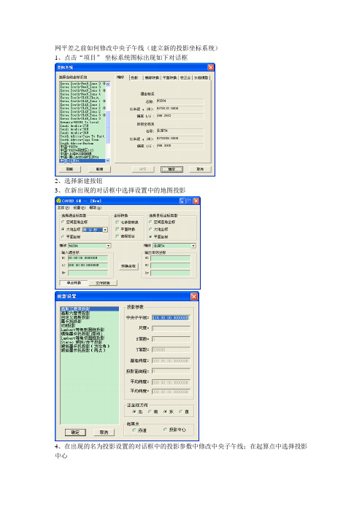Open the 文件(F) menu in COORD GM
Viewport: 362px width, 512px height.
coord(63,208)
